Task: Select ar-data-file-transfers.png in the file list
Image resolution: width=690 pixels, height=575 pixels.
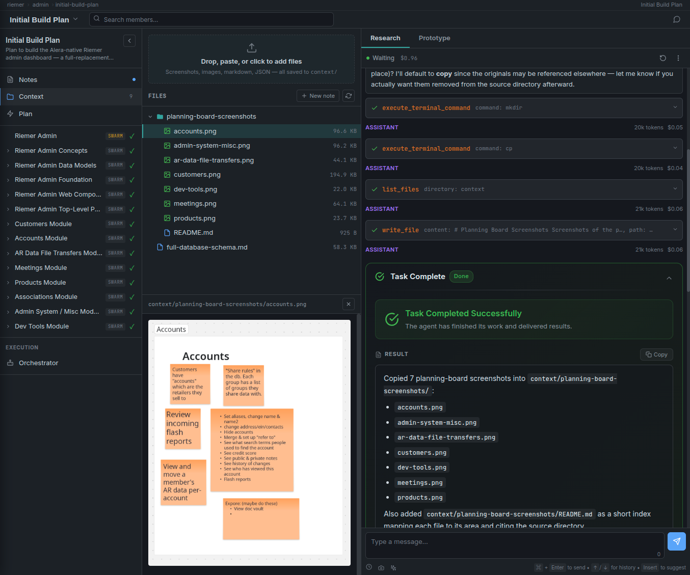Action: coord(252,160)
